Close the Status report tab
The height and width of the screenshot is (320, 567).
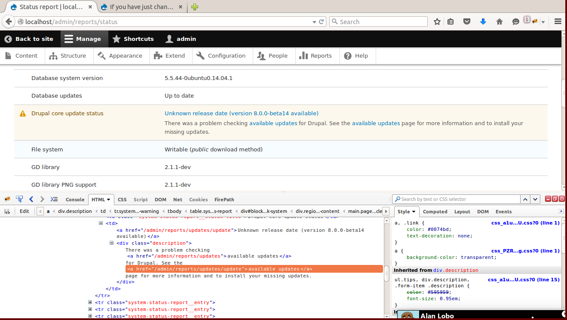(90, 7)
